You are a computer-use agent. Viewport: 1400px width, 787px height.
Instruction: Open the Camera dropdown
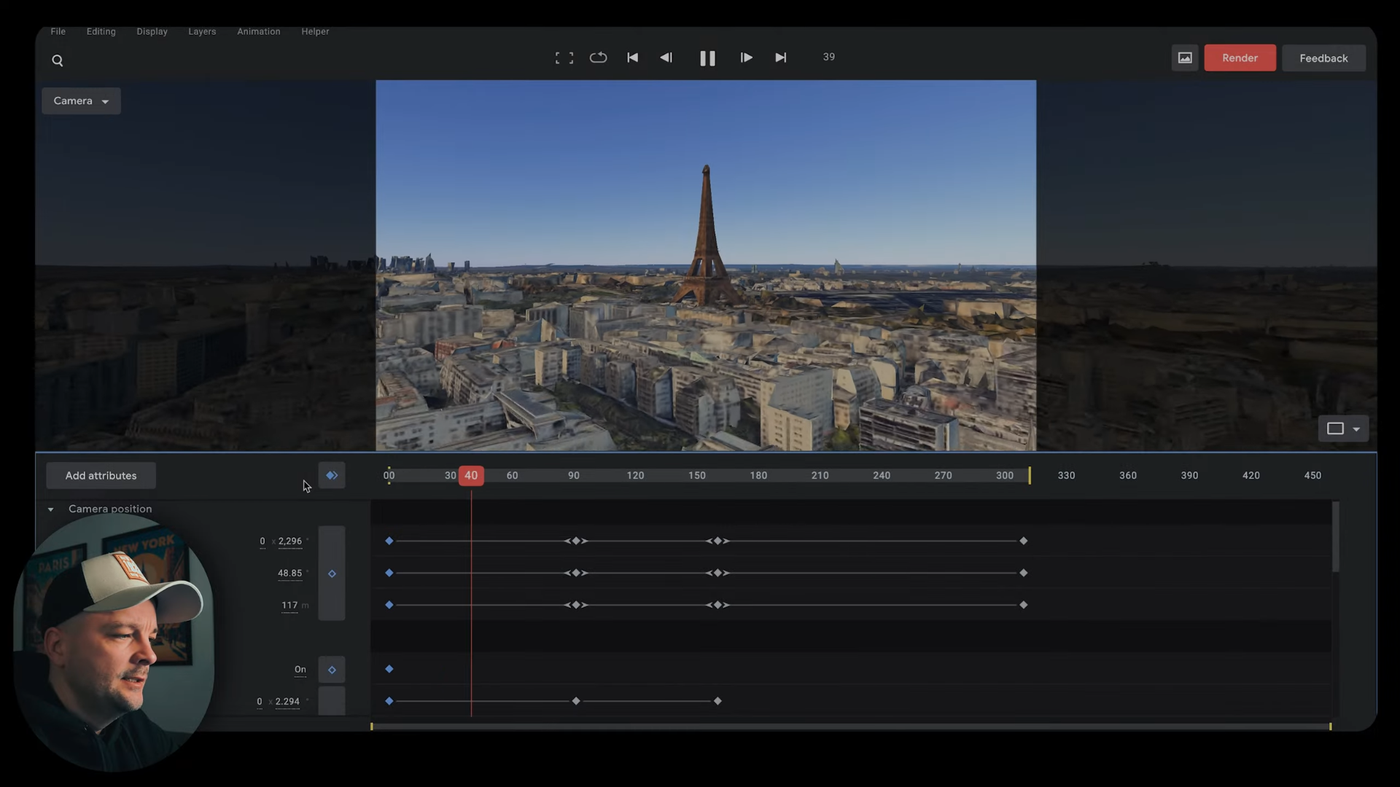tap(81, 101)
